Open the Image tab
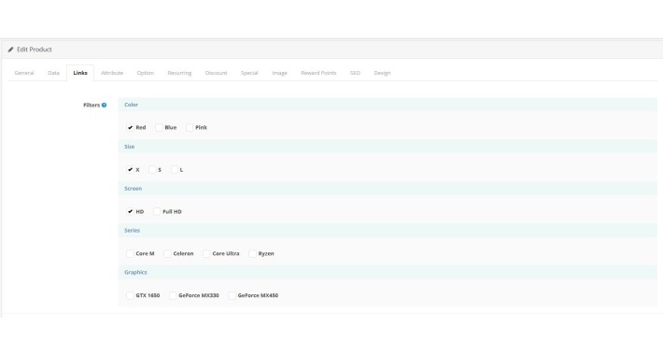The height and width of the screenshot is (355, 663). coord(279,73)
